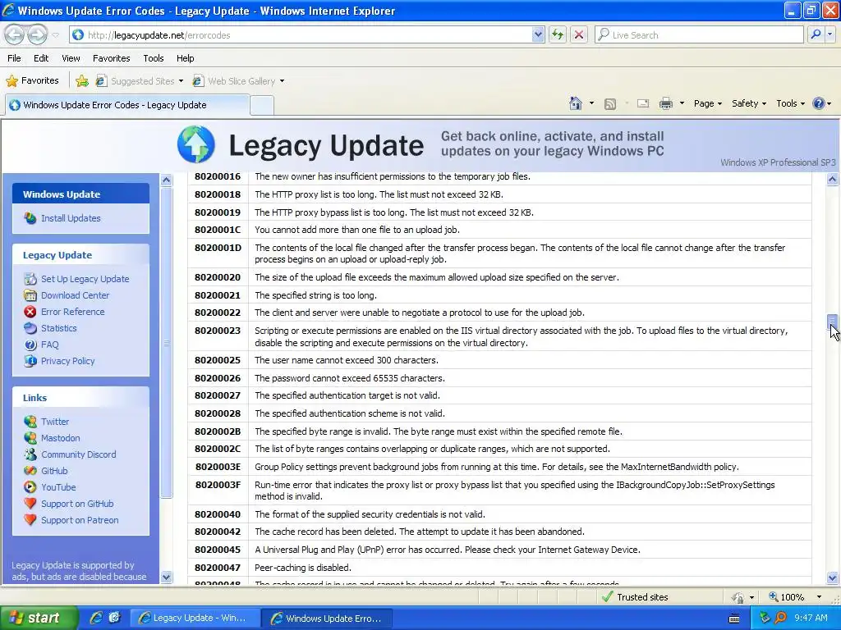841x630 pixels.
Task: Open the address bar dropdown arrow
Action: coord(538,34)
